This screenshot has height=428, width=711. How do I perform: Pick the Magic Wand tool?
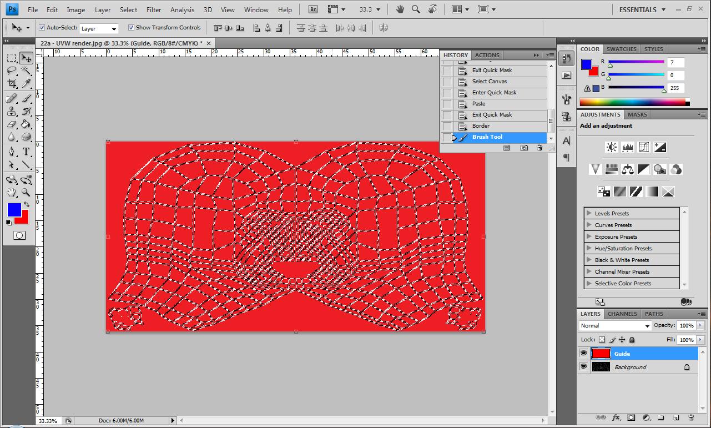(x=26, y=71)
